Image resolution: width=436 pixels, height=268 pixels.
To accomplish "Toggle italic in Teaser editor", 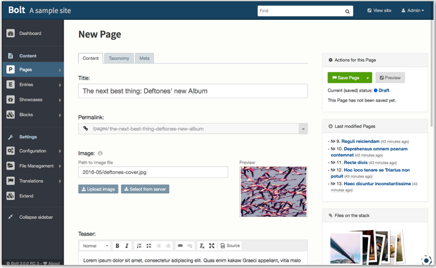I will (x=127, y=246).
